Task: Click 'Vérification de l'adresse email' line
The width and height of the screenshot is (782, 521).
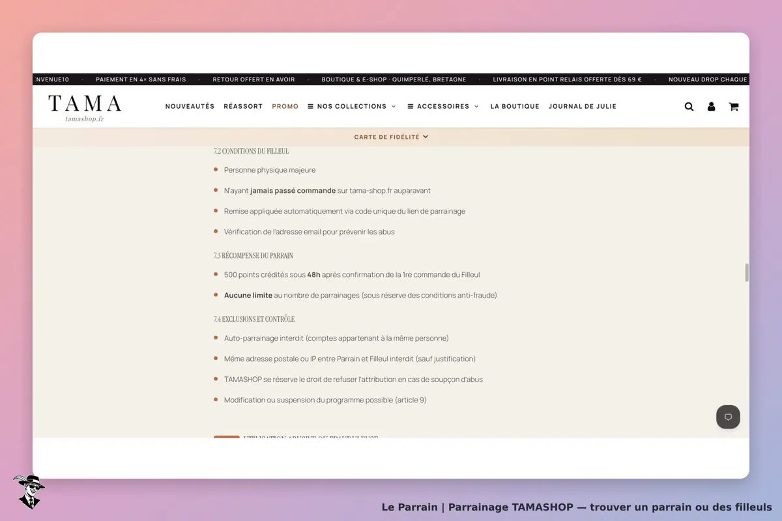Action: pyautogui.click(x=310, y=232)
